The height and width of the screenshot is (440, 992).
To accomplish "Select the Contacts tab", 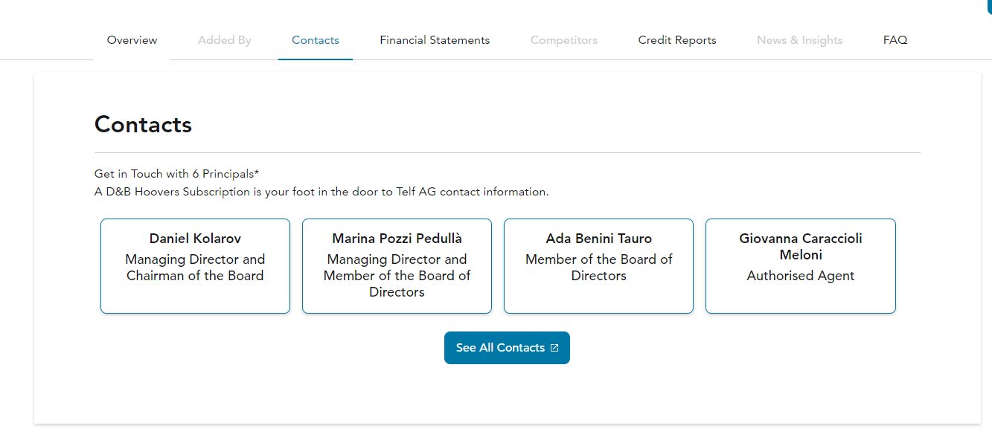I will (316, 40).
